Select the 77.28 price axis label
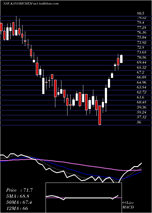 (142, 28)
